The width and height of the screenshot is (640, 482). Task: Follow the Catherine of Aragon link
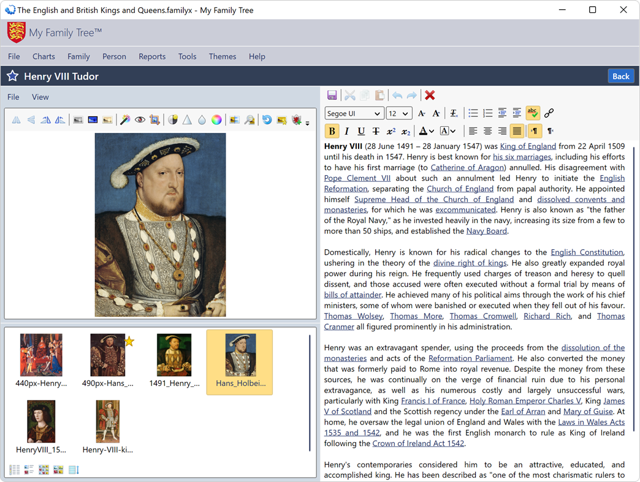coord(467,167)
